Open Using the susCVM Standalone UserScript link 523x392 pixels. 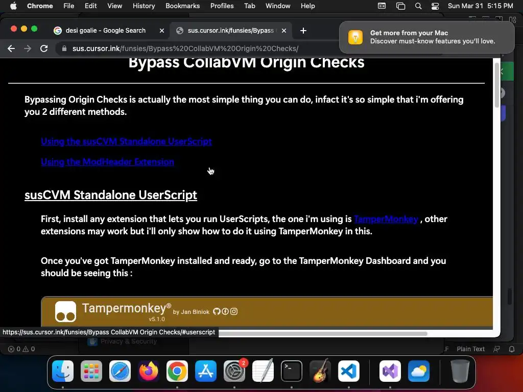[x=126, y=141]
